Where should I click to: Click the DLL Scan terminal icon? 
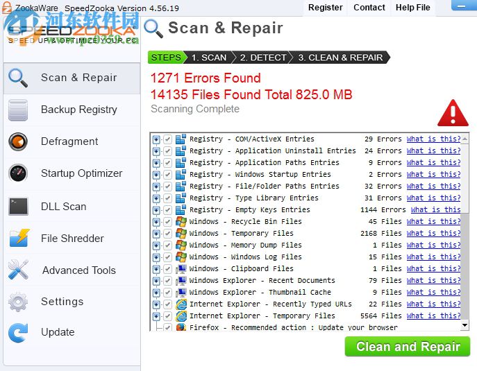point(18,207)
